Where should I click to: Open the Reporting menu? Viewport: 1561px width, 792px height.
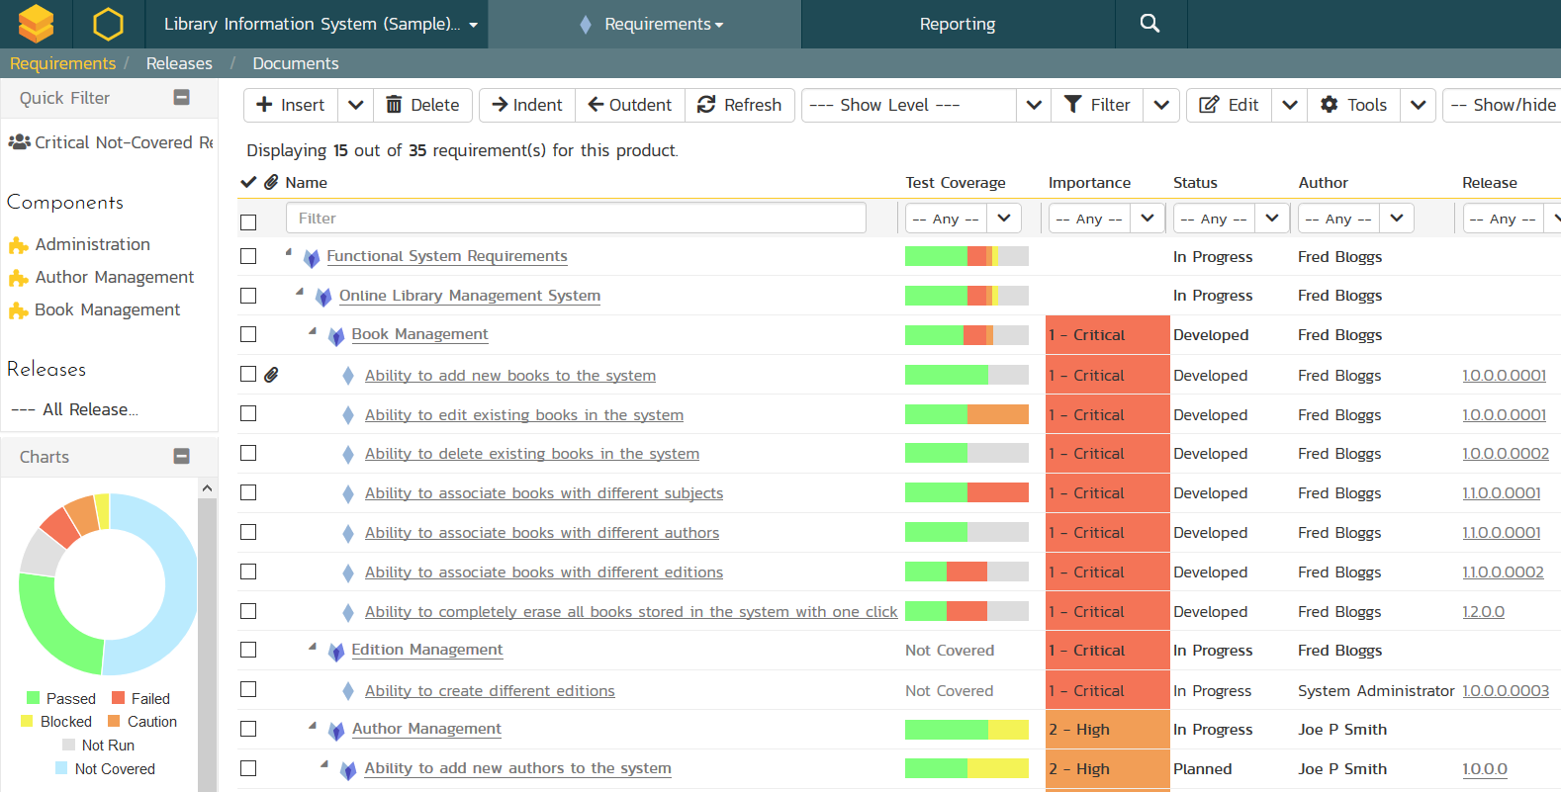pyautogui.click(x=957, y=24)
